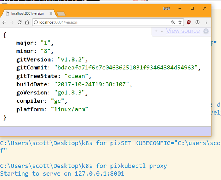Open the Chrome three-dot menu

(206, 22)
